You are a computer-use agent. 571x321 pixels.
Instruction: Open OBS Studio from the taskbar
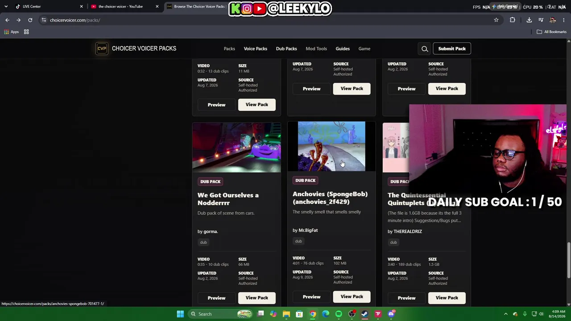(x=352, y=314)
